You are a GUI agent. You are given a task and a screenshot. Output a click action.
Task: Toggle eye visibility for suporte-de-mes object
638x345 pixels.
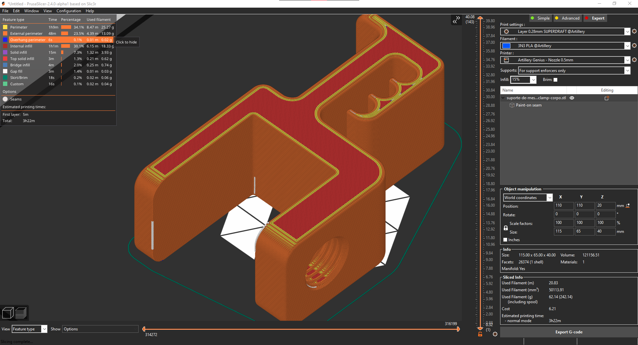click(572, 98)
